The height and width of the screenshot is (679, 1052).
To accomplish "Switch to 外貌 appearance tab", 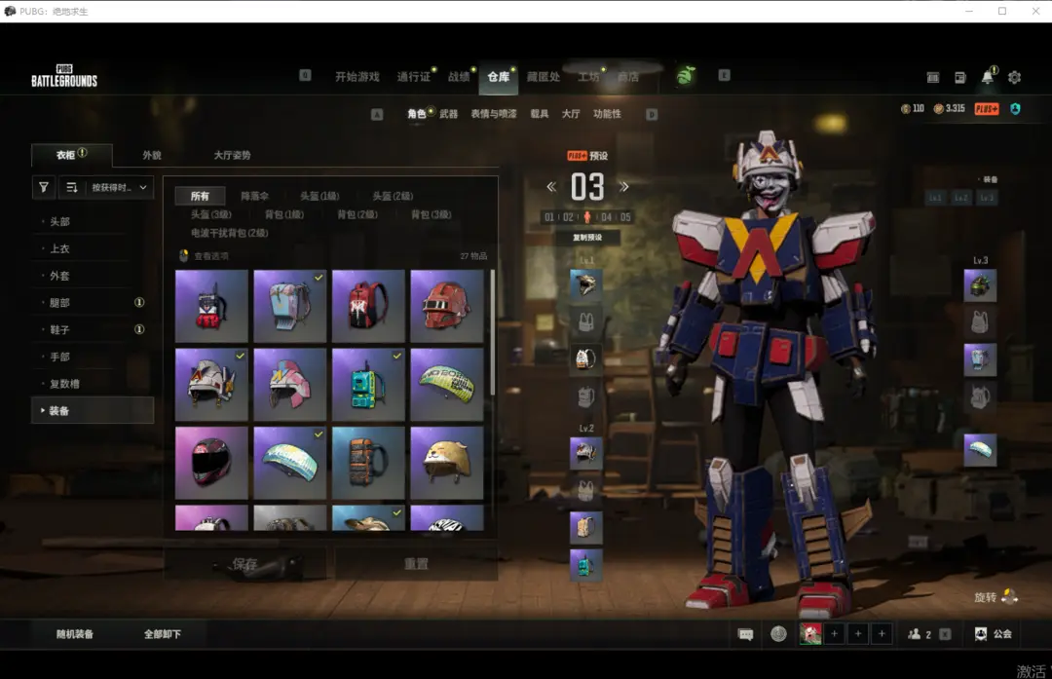I will click(x=152, y=155).
